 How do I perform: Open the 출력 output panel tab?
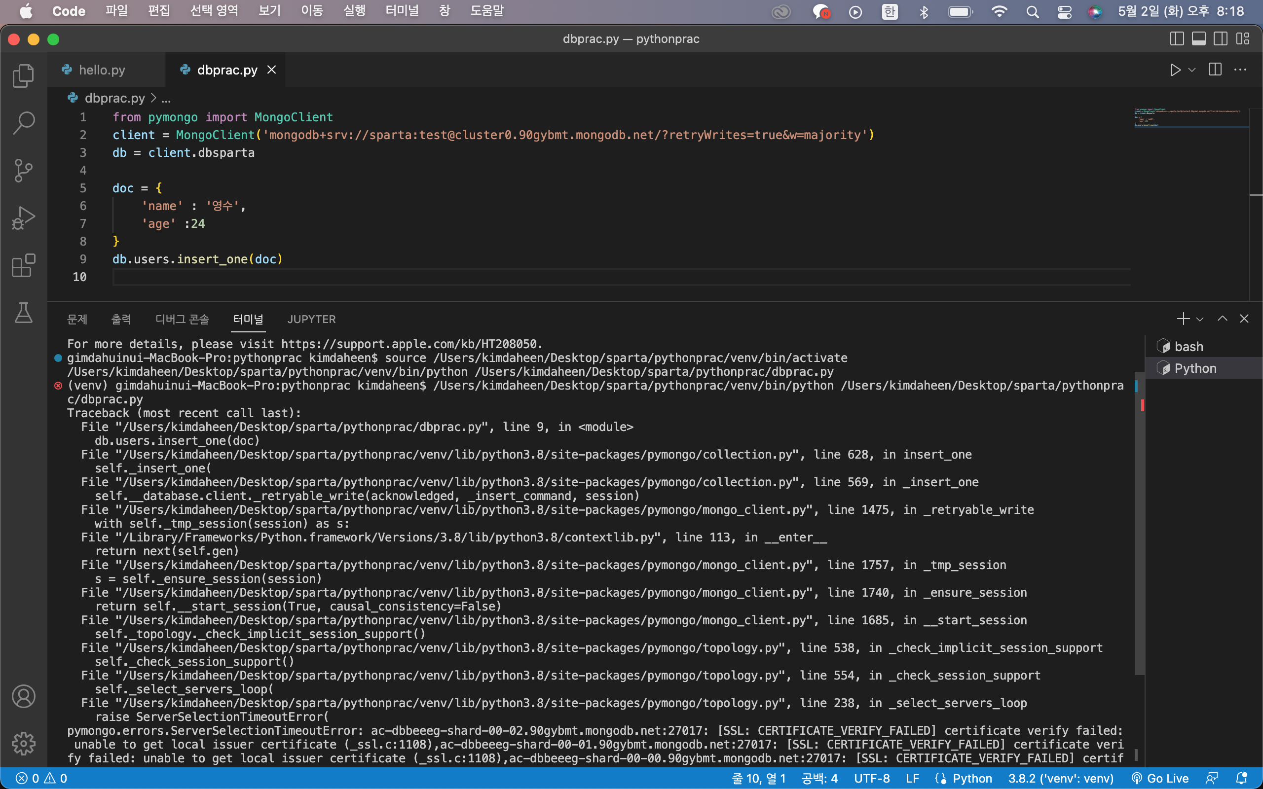tap(121, 319)
